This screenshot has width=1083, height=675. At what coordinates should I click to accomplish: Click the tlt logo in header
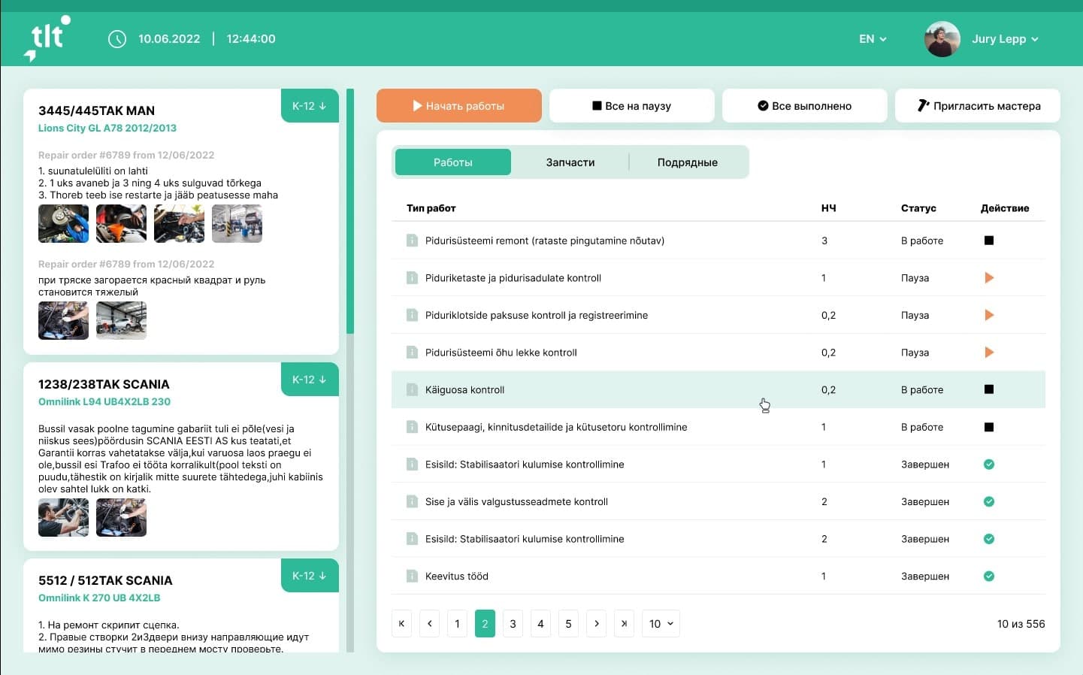pos(47,38)
